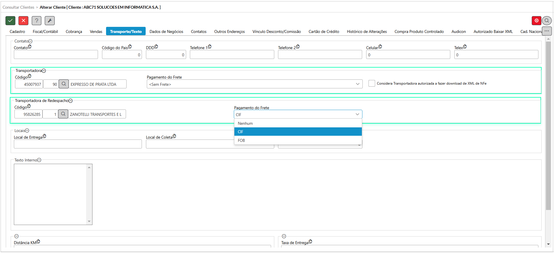Click the red cancel X button
Screen dimensions: 554x253
click(23, 21)
